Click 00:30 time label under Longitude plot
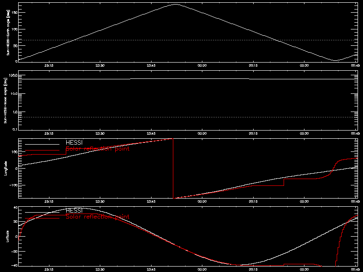Screen dimensions: 363x272 coord(304,201)
